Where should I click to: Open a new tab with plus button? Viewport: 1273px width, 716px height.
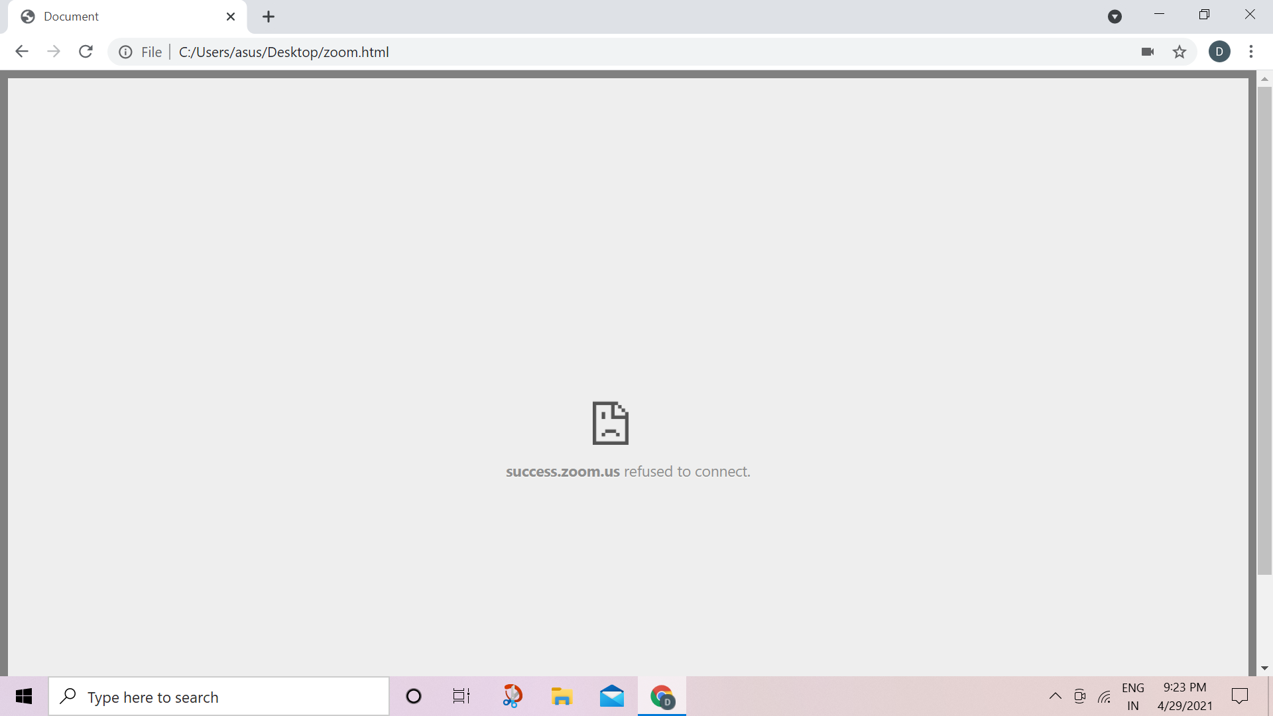coord(269,17)
